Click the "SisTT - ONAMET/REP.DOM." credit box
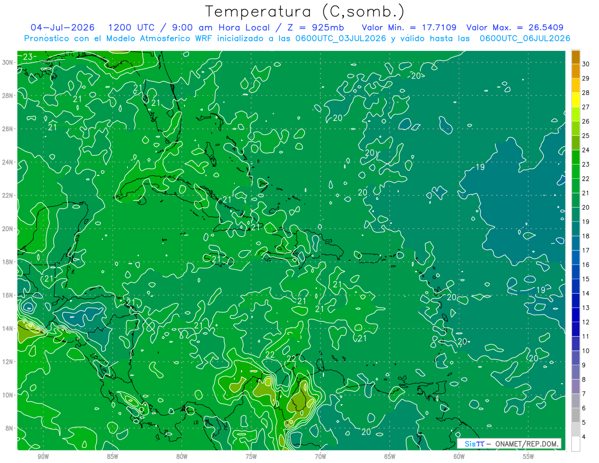Image resolution: width=599 pixels, height=463 pixels. [x=509, y=444]
